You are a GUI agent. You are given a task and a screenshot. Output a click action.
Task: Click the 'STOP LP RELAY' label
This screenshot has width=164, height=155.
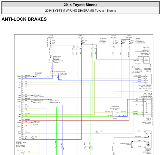coord(149,119)
